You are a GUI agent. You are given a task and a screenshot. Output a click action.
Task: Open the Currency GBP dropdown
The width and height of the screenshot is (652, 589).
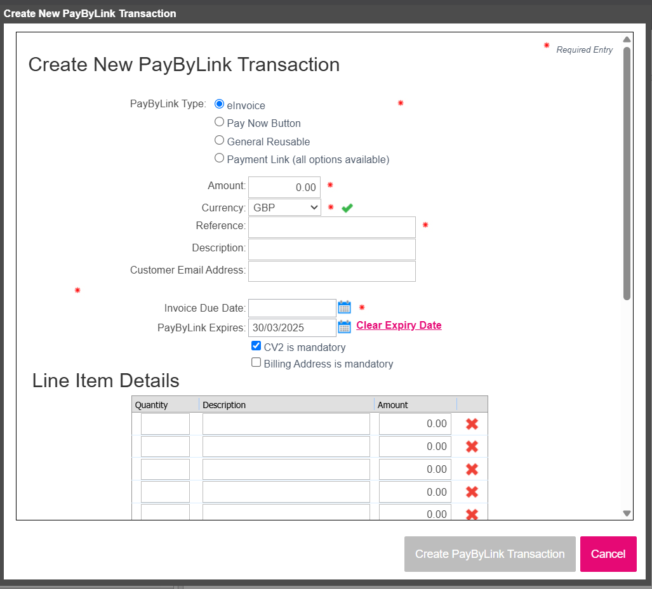click(x=285, y=207)
